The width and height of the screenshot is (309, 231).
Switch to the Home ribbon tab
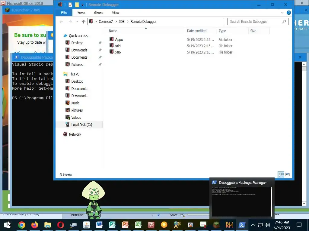pos(81,13)
